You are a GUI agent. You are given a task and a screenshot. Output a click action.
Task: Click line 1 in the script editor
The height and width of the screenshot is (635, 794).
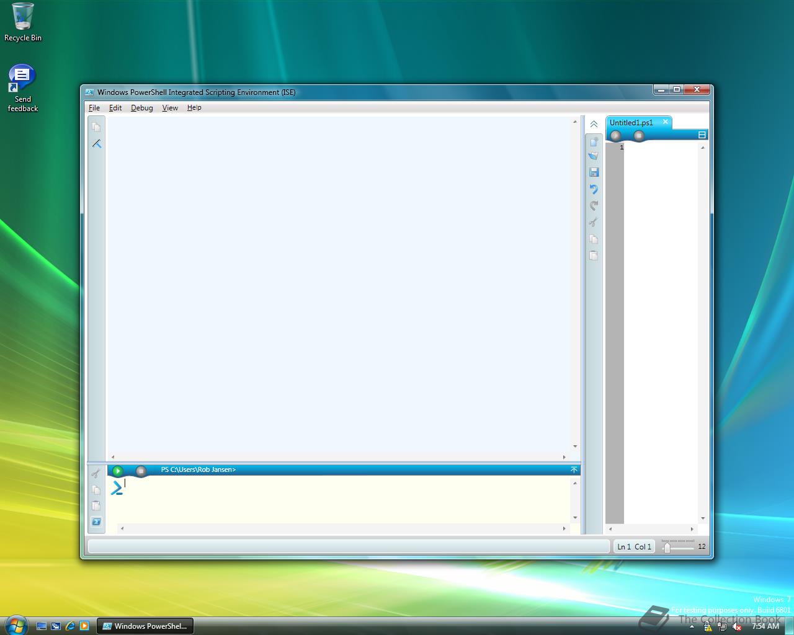point(661,148)
